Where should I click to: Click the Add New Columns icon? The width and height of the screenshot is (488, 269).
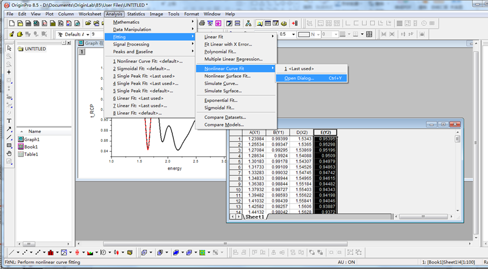click(x=295, y=23)
